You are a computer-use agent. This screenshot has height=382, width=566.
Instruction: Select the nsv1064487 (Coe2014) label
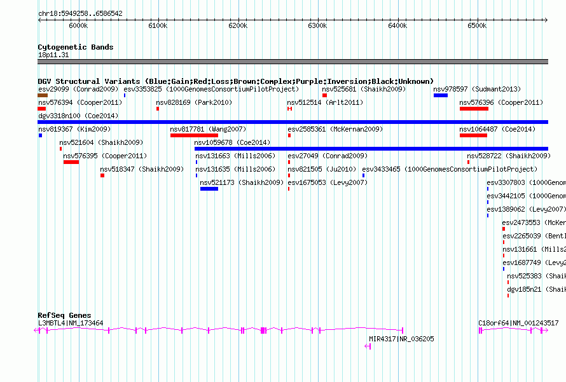tap(497, 129)
